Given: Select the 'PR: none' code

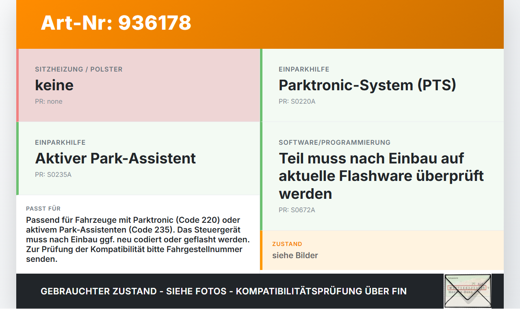Looking at the screenshot, I should [49, 102].
